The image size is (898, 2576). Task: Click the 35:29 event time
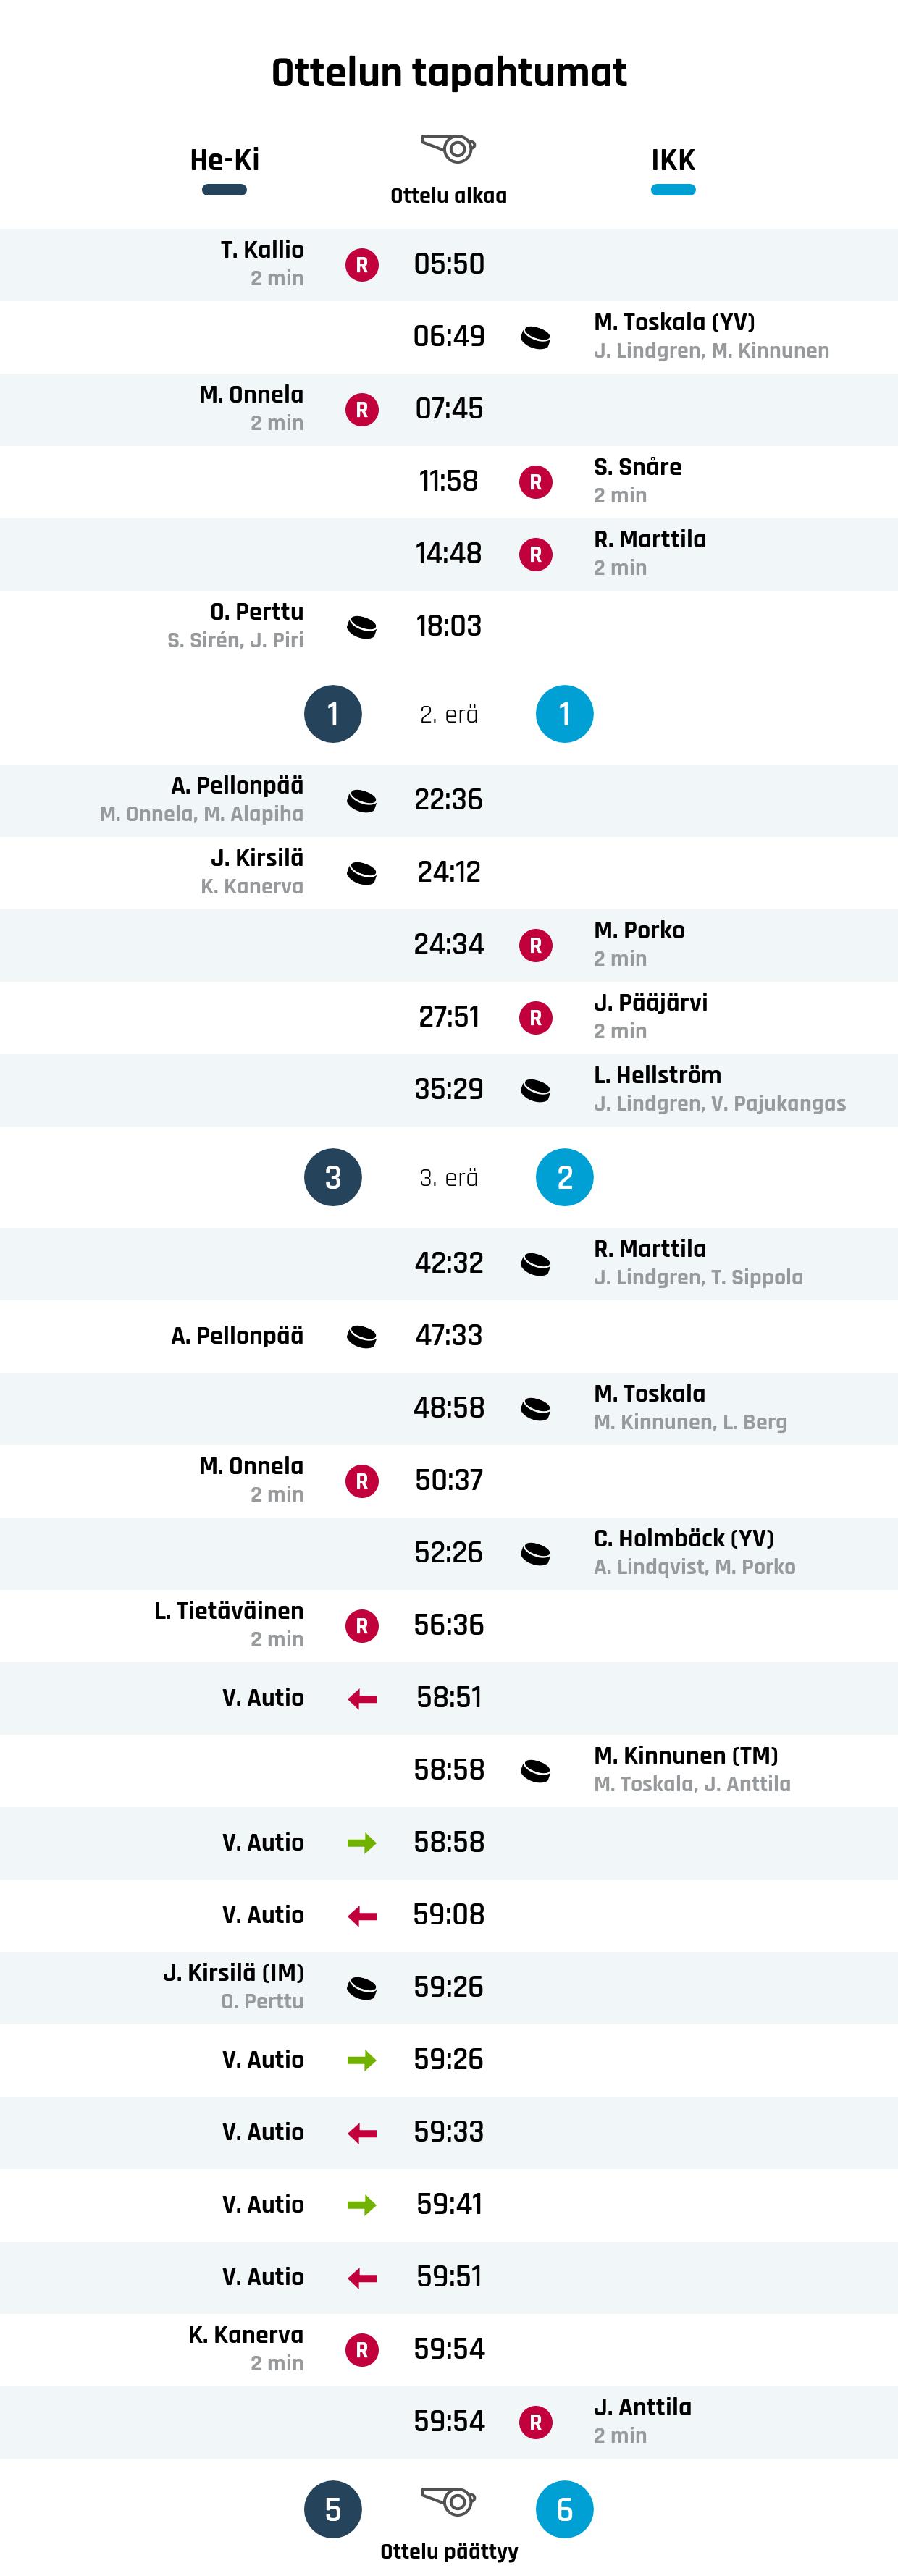click(449, 1089)
